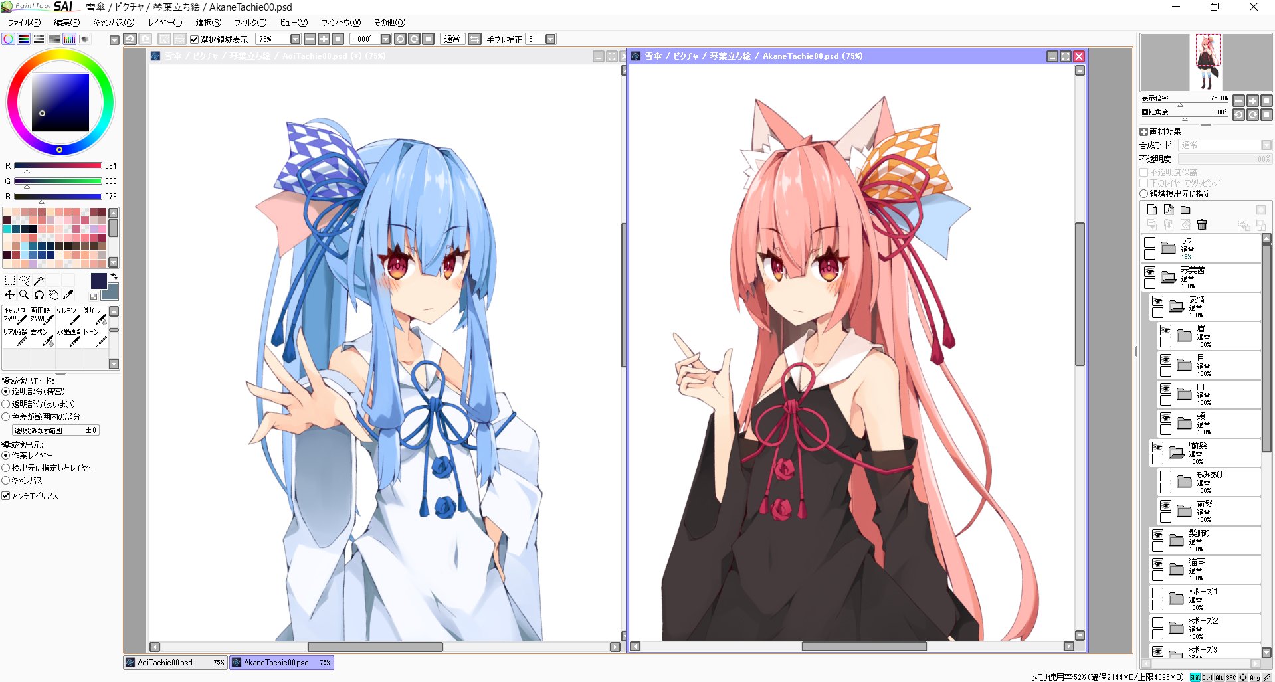
Task: Delete layer with the trash icon
Action: coord(1202,225)
